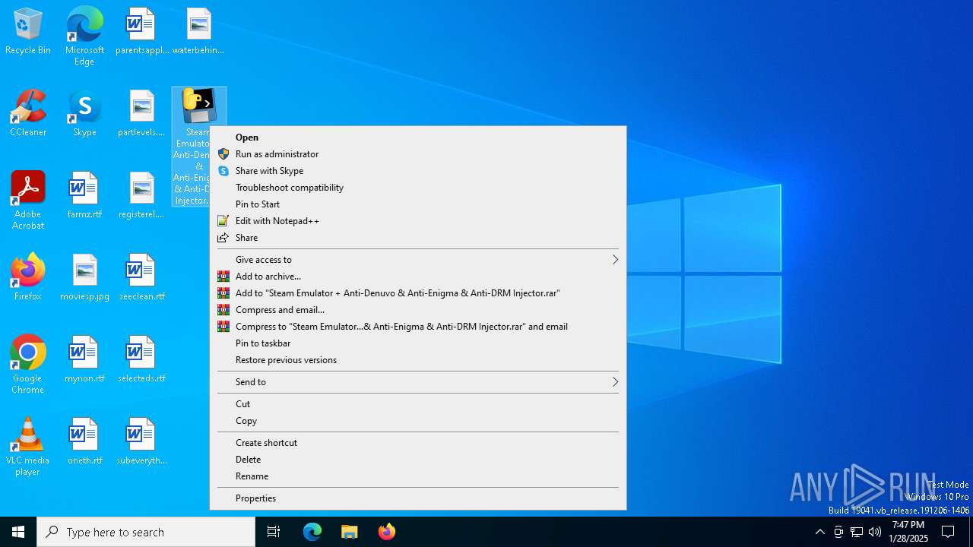
Task: Launch Edge from the taskbar
Action: 312,532
